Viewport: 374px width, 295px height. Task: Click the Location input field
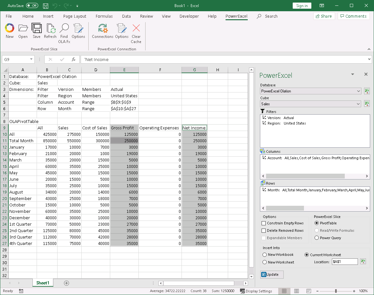(345, 262)
